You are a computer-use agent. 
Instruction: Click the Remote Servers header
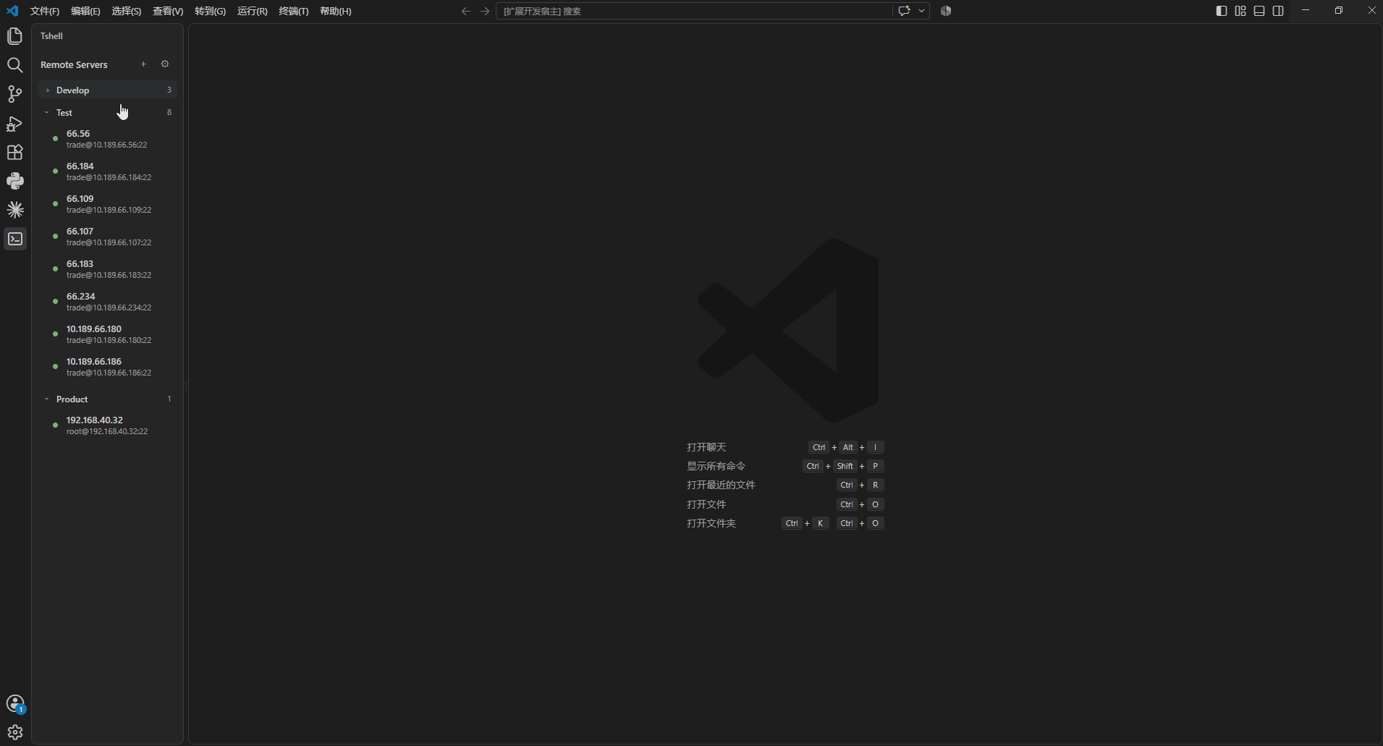click(74, 64)
